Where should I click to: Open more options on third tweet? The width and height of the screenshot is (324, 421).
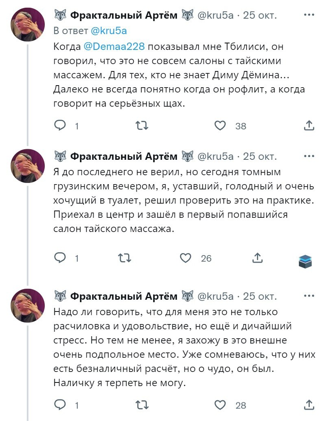309,296
